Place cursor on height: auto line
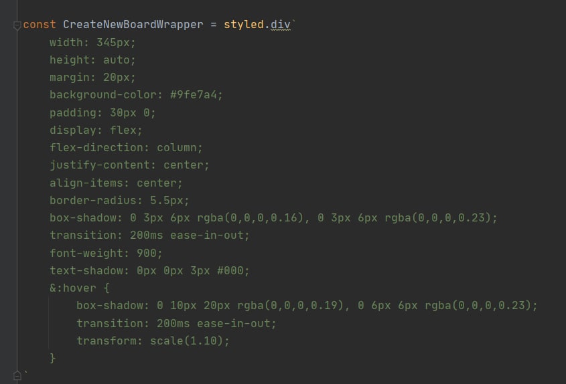 click(x=92, y=60)
